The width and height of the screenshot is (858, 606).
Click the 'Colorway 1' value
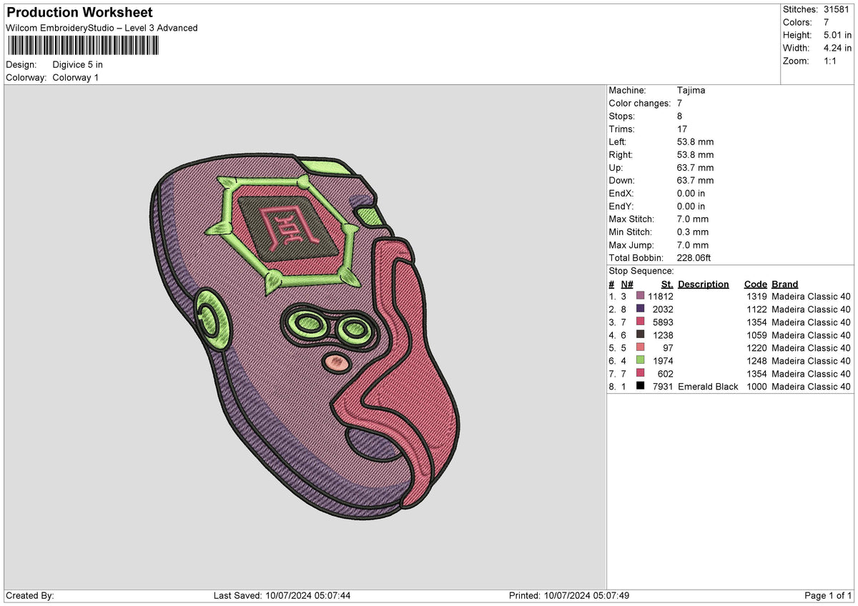click(76, 77)
